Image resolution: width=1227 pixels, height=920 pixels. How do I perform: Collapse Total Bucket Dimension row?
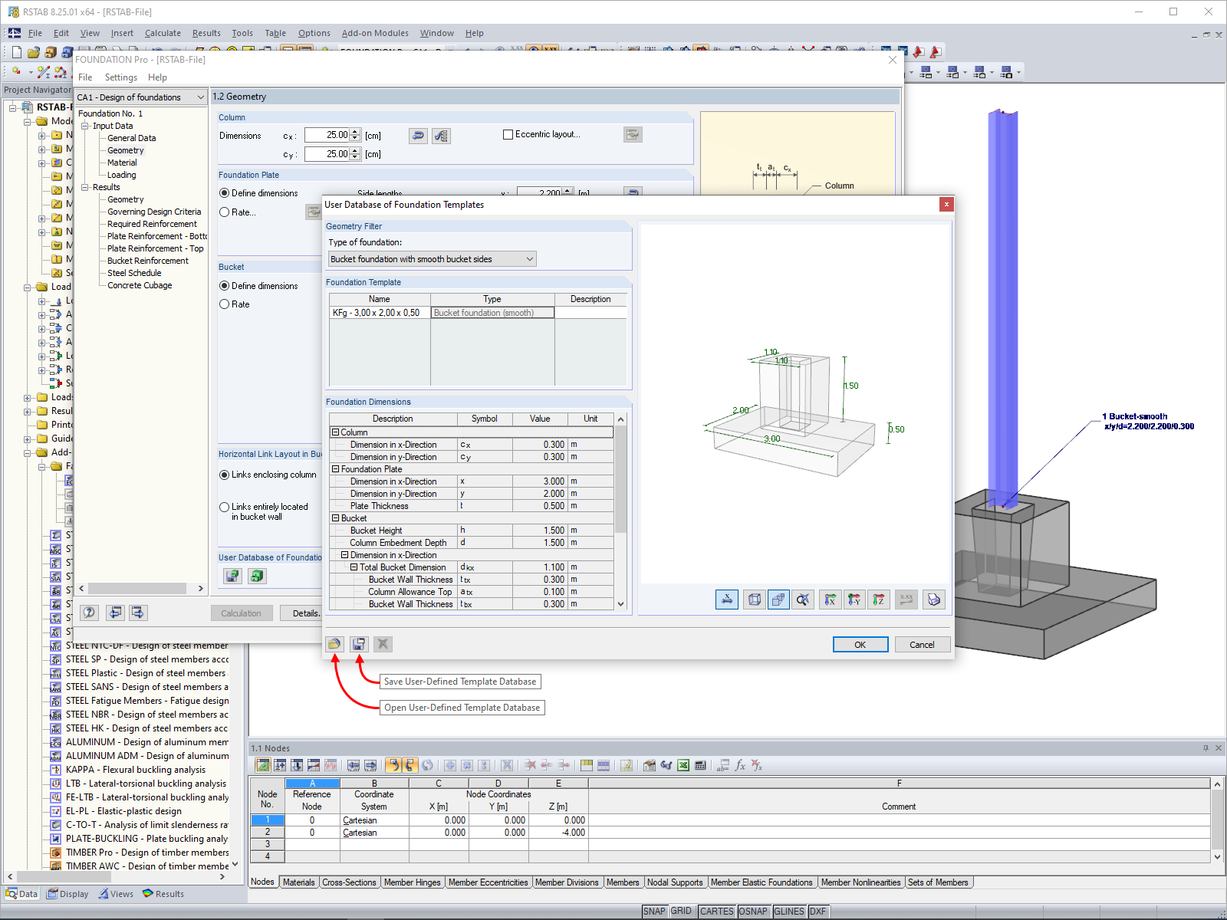(x=354, y=567)
